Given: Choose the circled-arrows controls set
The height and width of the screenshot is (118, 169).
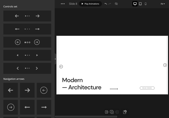Looking at the screenshot, I should click(x=27, y=42).
